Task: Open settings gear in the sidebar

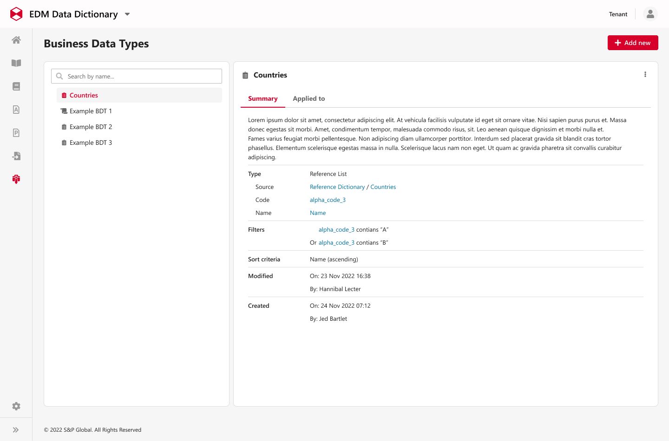Action: [16, 406]
